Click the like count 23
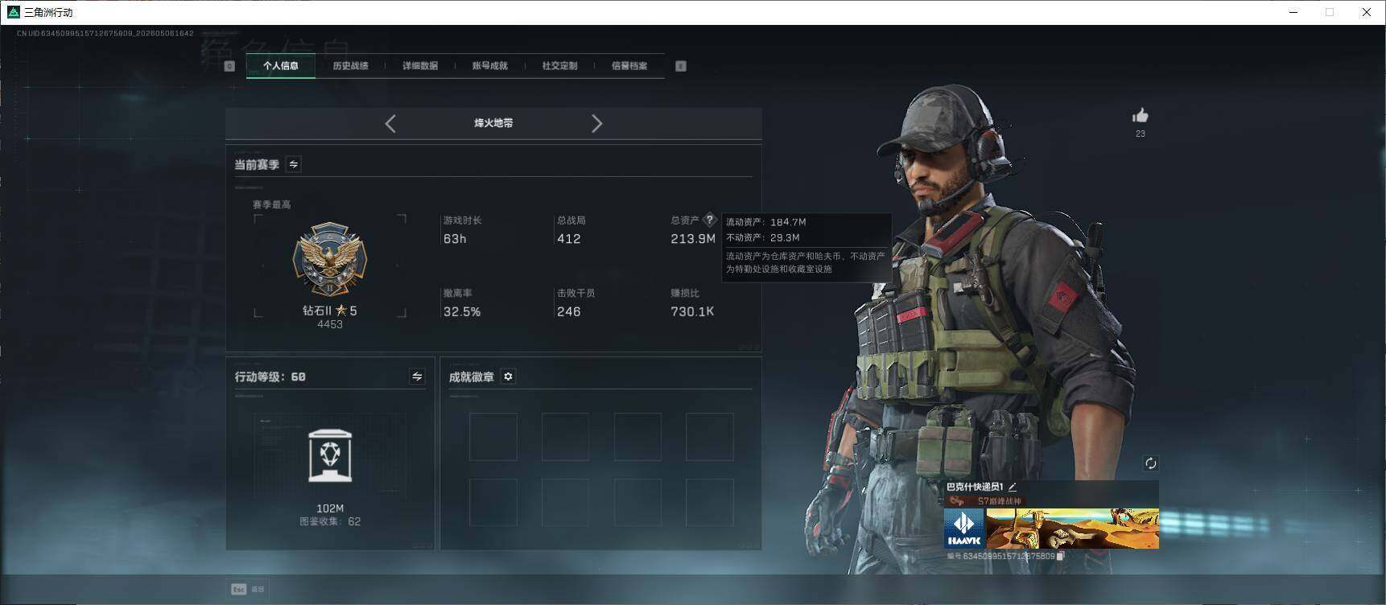The width and height of the screenshot is (1386, 605). [1140, 134]
